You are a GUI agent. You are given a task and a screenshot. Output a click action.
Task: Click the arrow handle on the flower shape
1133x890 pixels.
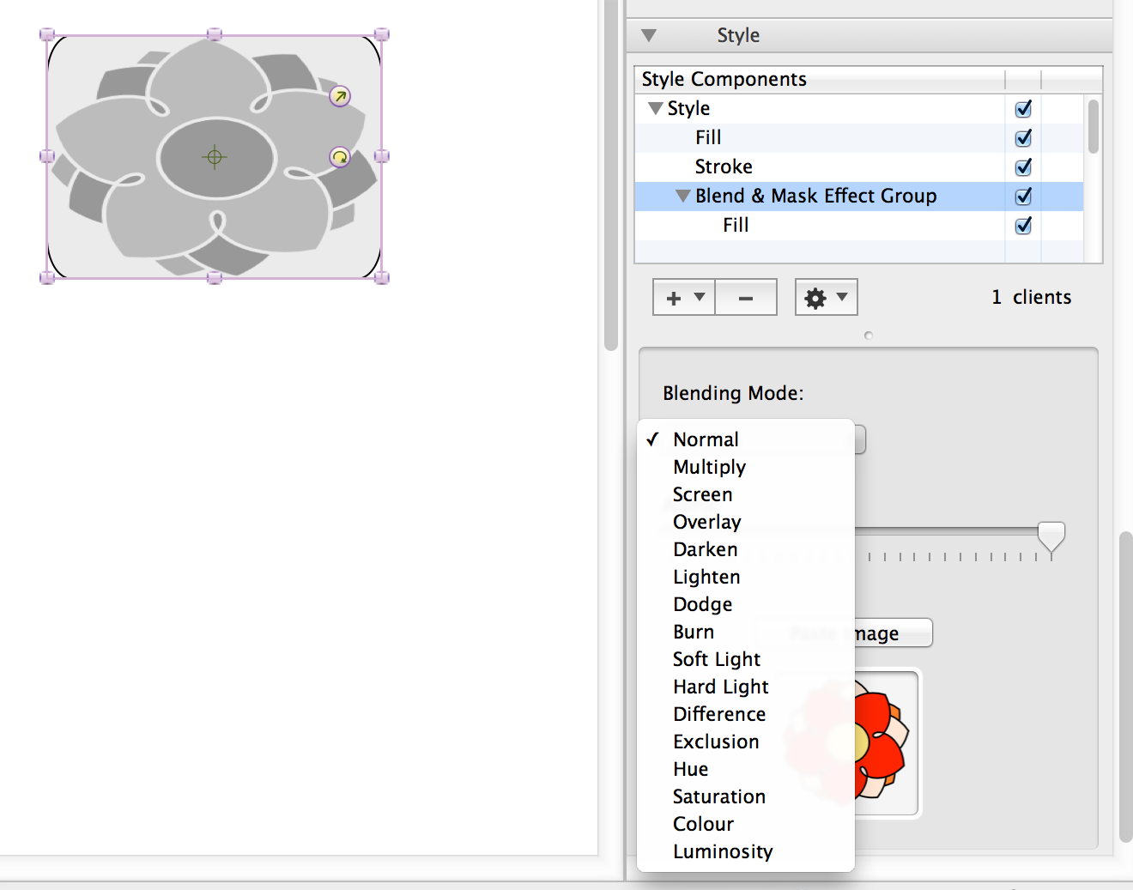pyautogui.click(x=341, y=96)
